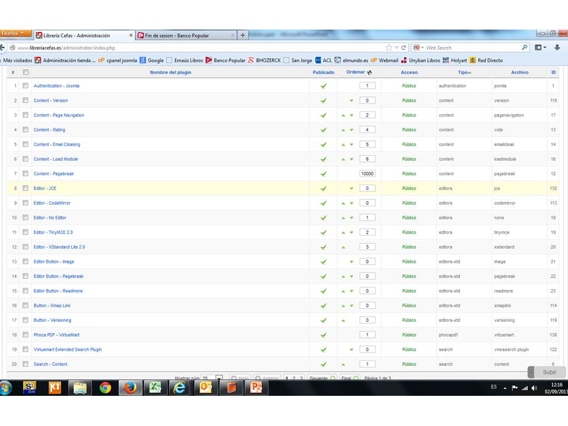Click order field of Authentication - Joomla

(x=367, y=86)
